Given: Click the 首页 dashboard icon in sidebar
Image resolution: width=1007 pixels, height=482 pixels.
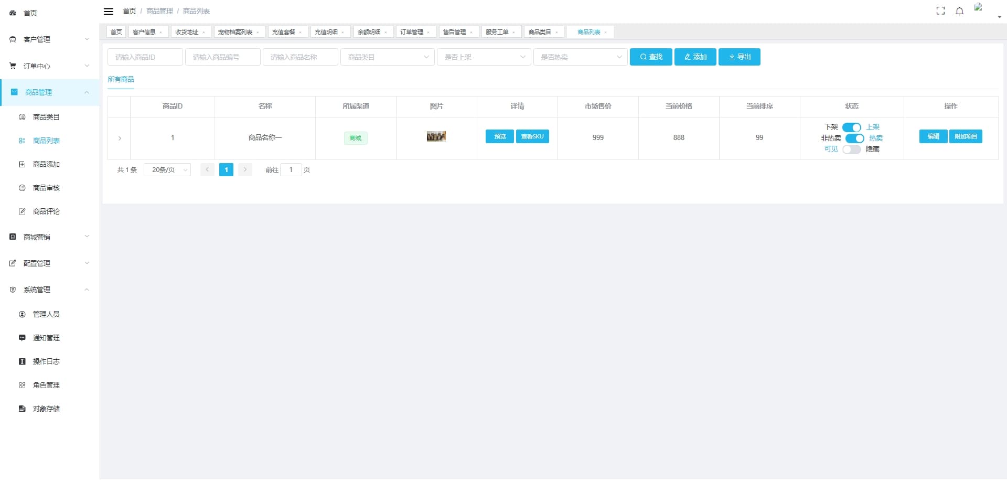Looking at the screenshot, I should click(13, 13).
